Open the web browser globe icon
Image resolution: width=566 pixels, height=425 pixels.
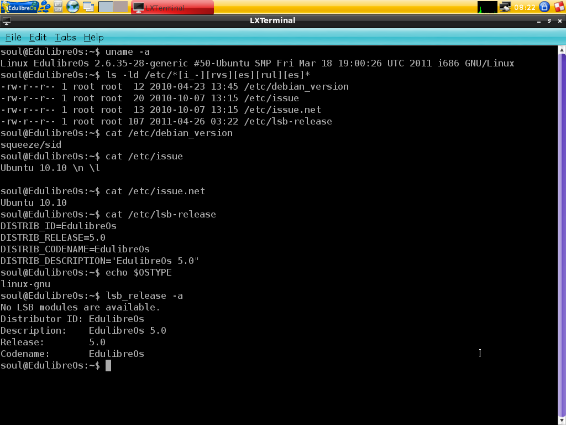(x=73, y=7)
